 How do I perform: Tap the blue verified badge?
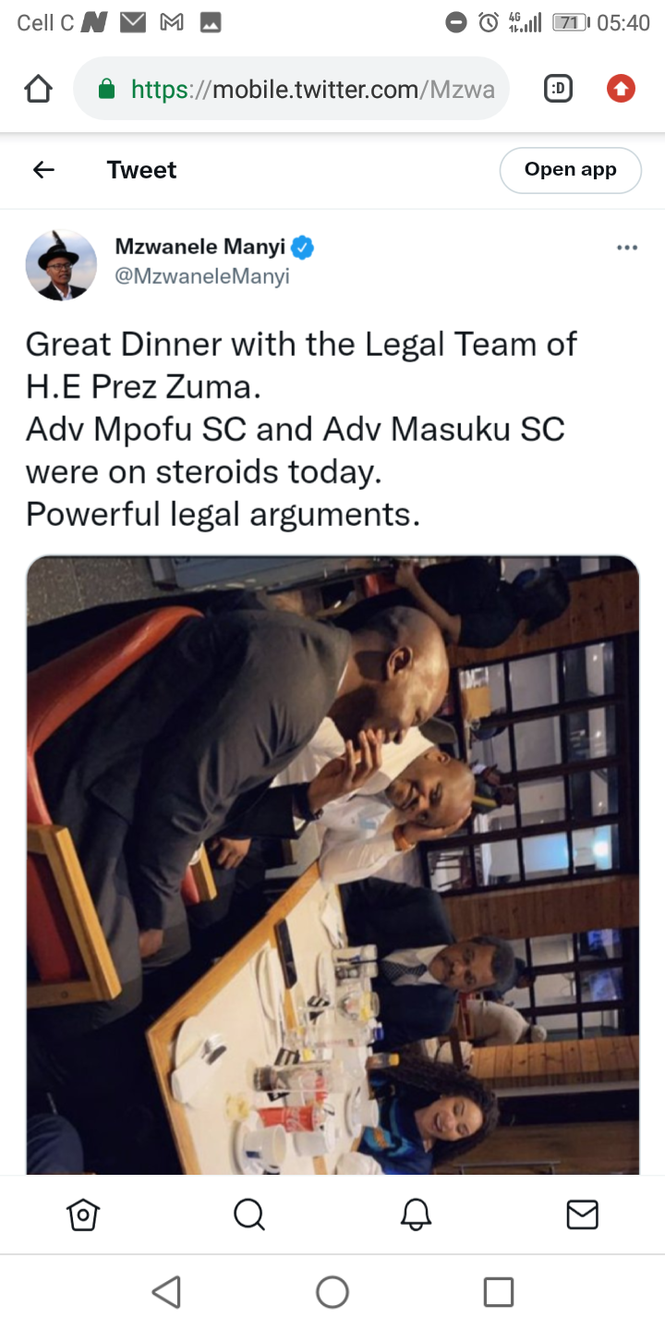pos(303,248)
